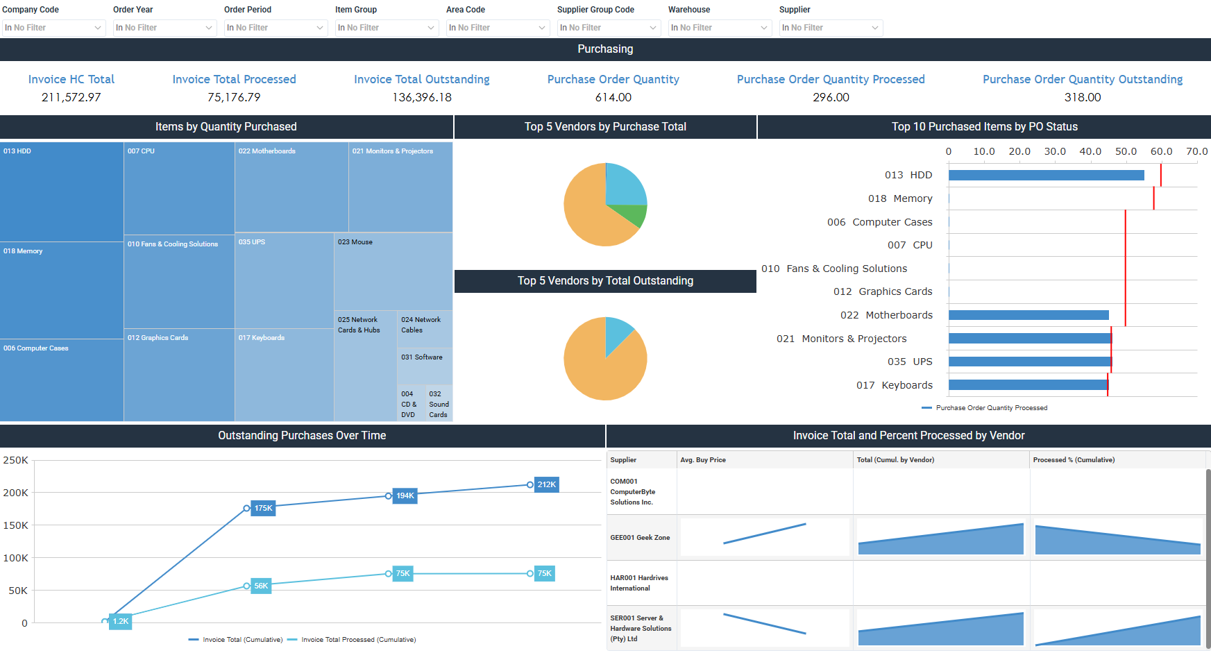Viewport: 1211px width, 653px height.
Task: Click the 013 HDD bar in PO Status chart
Action: click(x=1047, y=175)
